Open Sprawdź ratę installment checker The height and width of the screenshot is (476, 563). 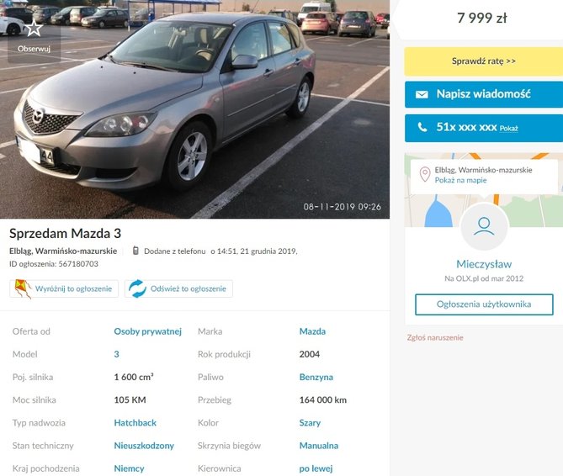pos(484,61)
